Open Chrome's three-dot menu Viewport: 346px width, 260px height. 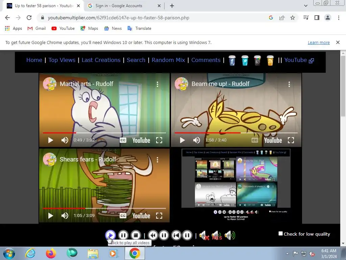[339, 18]
